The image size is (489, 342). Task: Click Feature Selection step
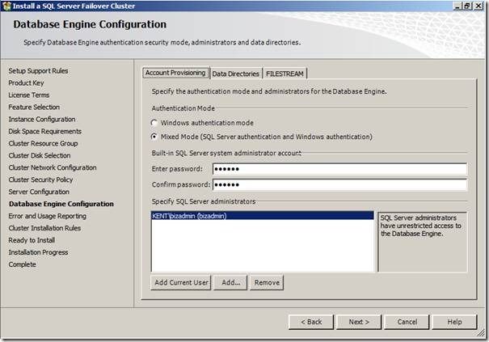coord(34,107)
